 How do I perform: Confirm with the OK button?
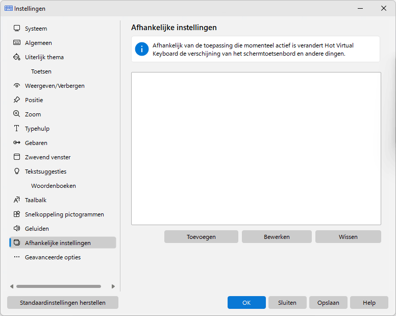(246, 302)
